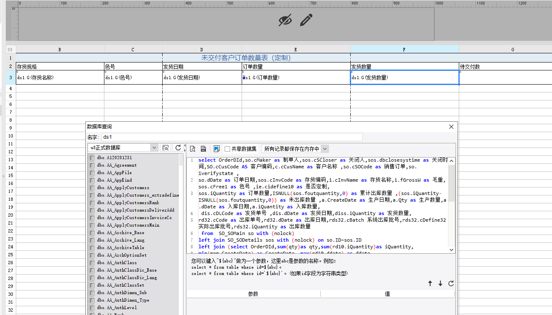Select dbo.A120201231 in the table list
Screen dimensions: 552x315
pos(114,158)
